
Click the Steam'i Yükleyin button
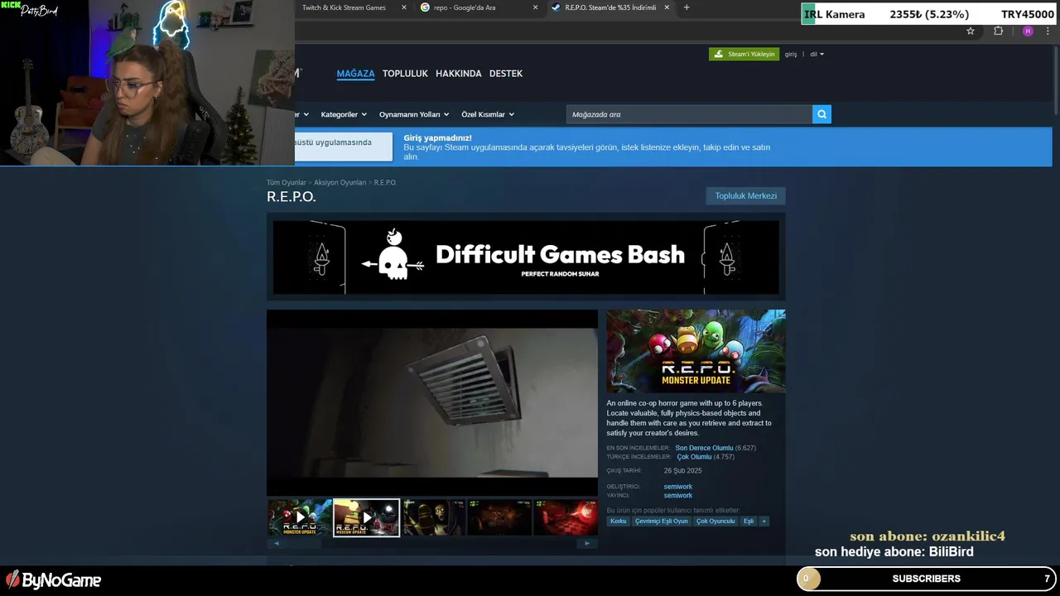(744, 54)
